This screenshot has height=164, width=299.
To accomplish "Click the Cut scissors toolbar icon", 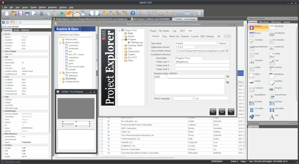I will (x=41, y=13).
